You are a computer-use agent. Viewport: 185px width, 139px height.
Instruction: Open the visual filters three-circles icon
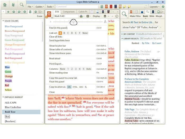click(81, 16)
